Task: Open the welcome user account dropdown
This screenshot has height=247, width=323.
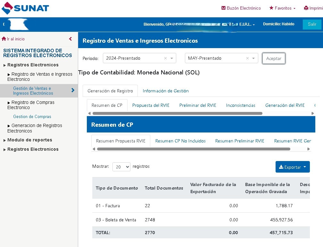Action: 199,24
